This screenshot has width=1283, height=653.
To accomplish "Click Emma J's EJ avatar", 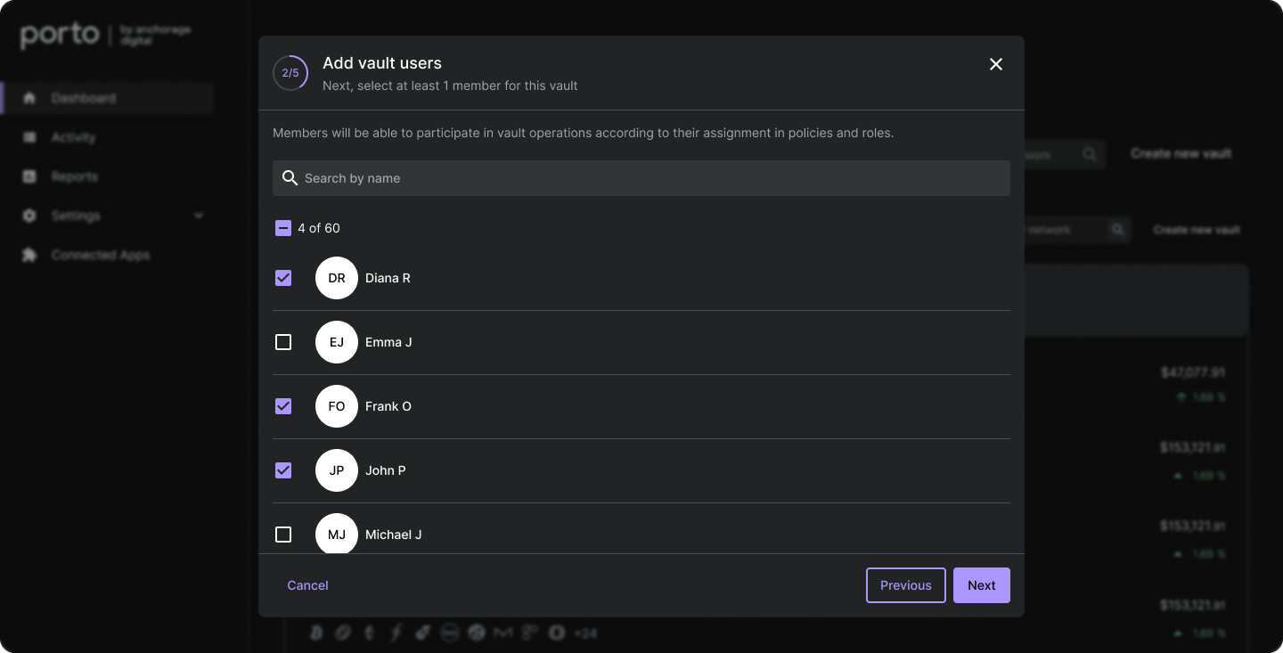I will pyautogui.click(x=337, y=342).
